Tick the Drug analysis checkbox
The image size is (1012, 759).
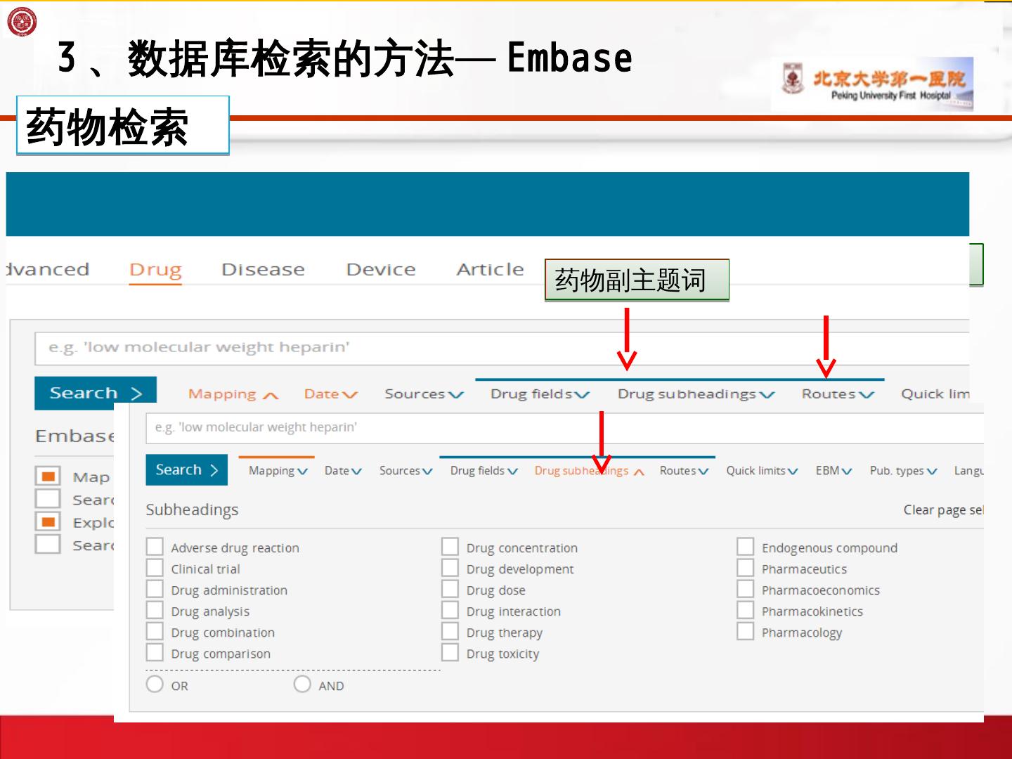pos(155,610)
